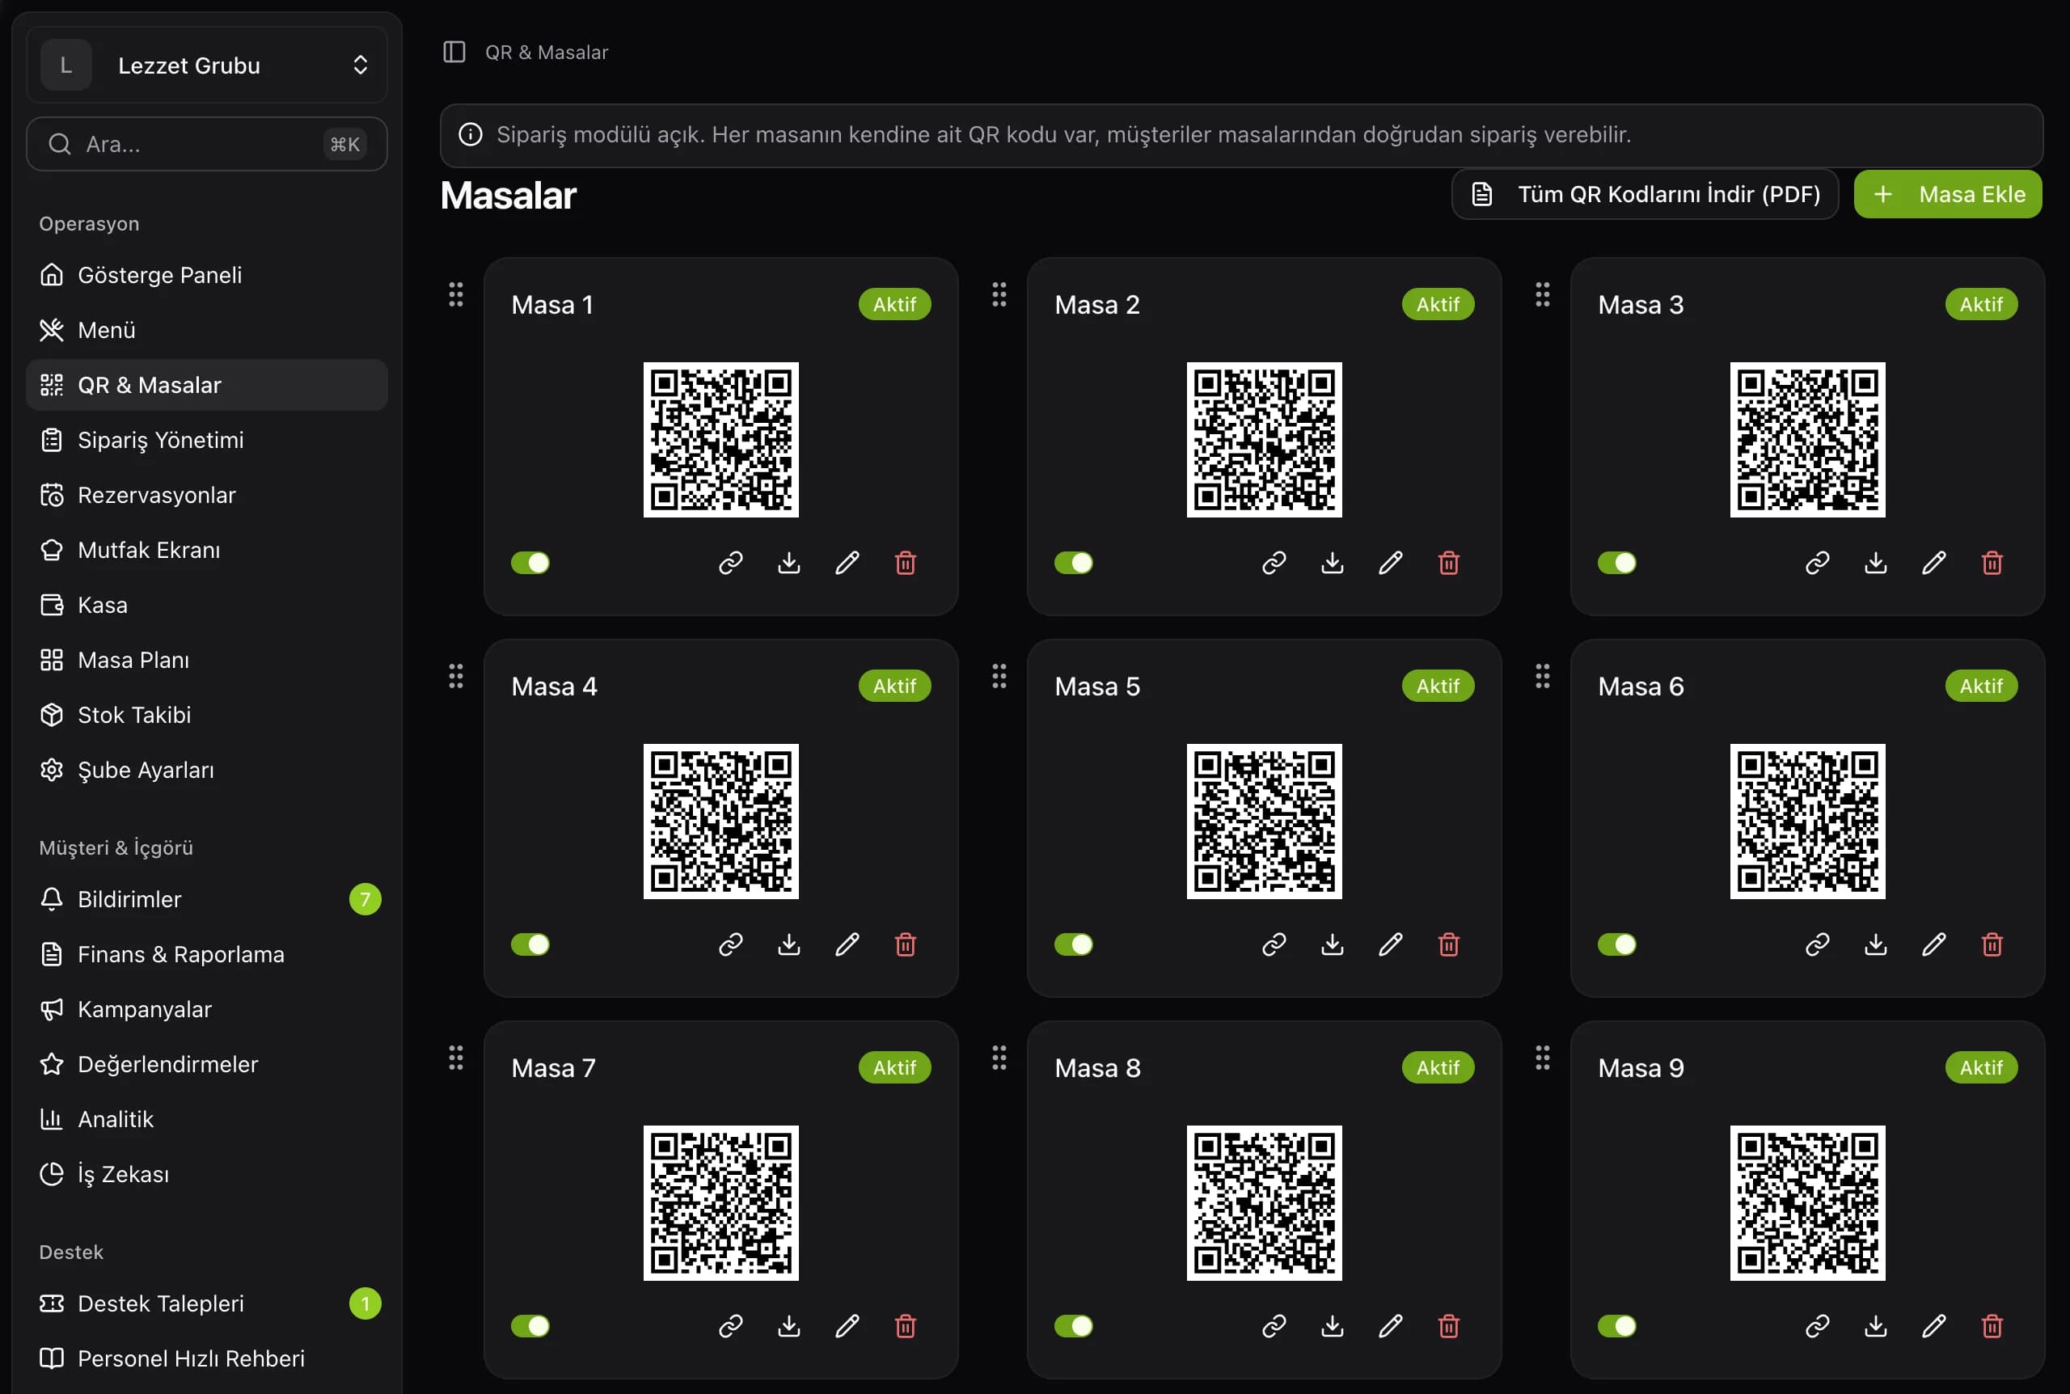2070x1394 pixels.
Task: Open Personel Hızlı Rehberi link
Action: (x=207, y=1358)
